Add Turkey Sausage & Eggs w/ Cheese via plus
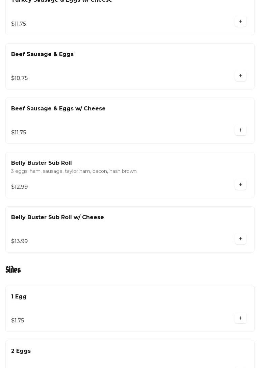This screenshot has width=260, height=368. coord(240,21)
